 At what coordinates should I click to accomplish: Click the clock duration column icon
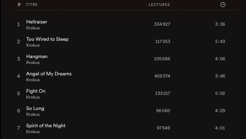(x=223, y=5)
